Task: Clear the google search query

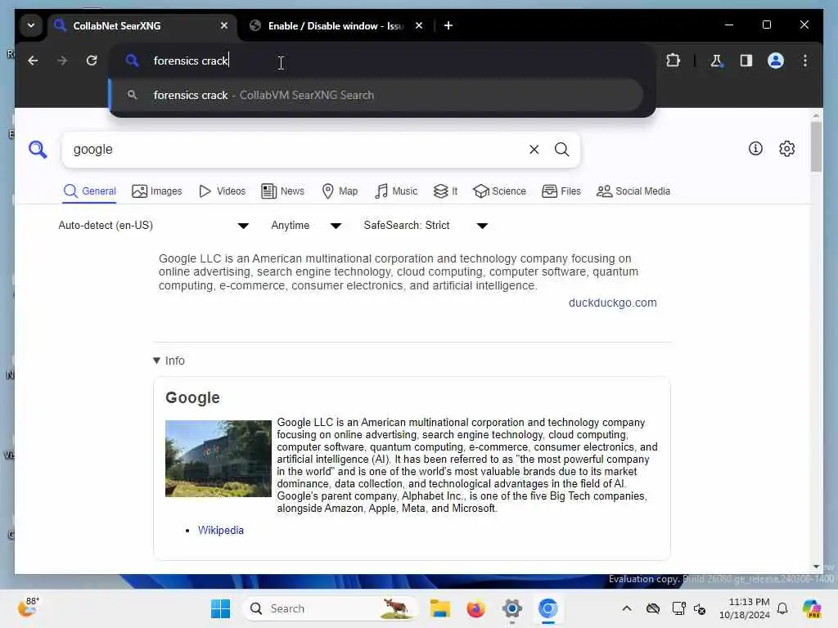Action: point(534,150)
